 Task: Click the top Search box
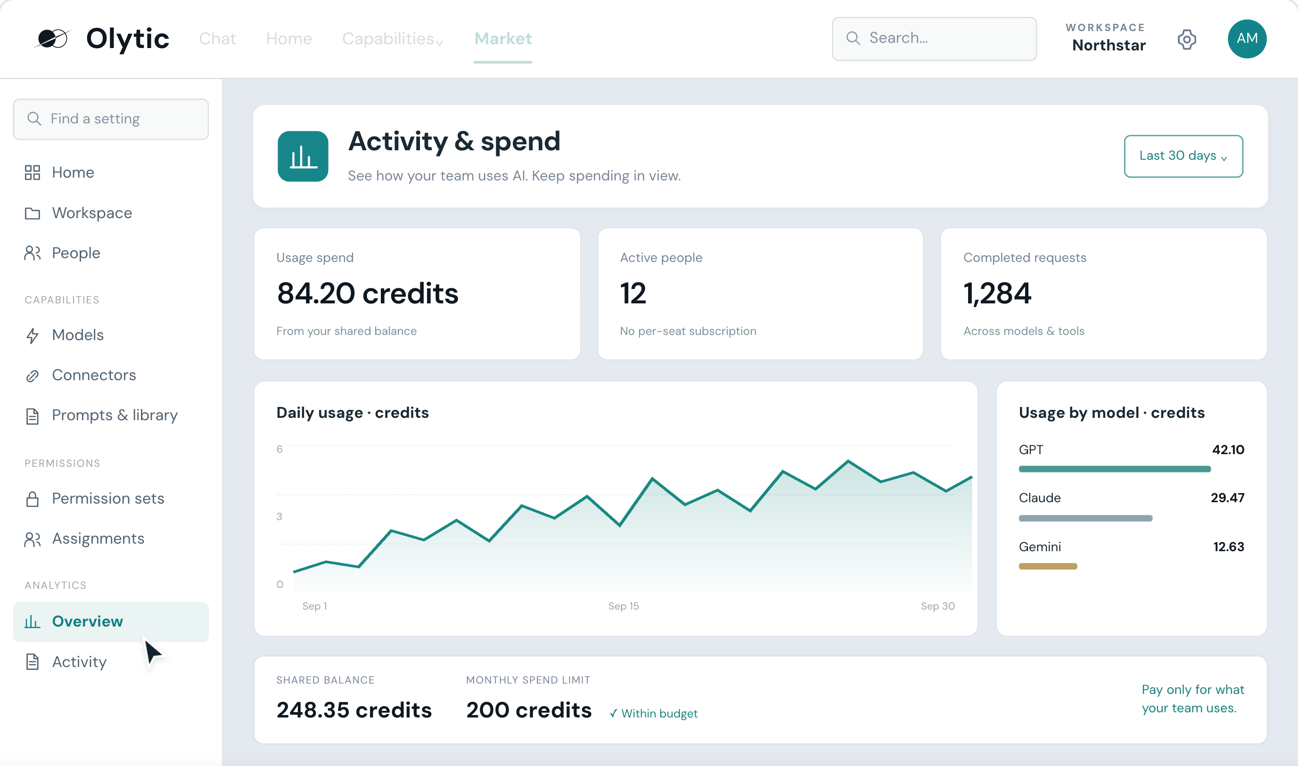coord(934,39)
